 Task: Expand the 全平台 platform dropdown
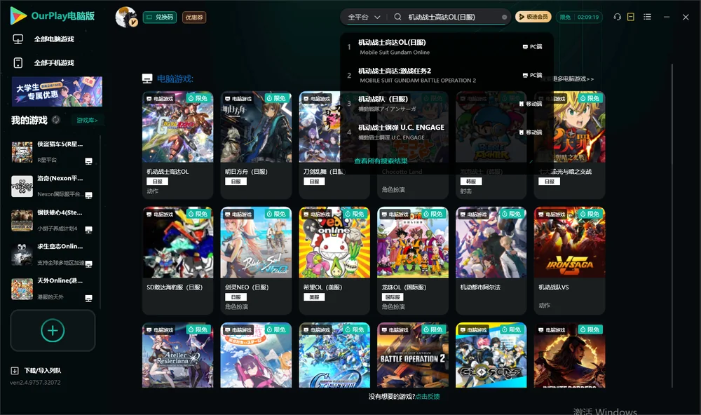(x=364, y=17)
